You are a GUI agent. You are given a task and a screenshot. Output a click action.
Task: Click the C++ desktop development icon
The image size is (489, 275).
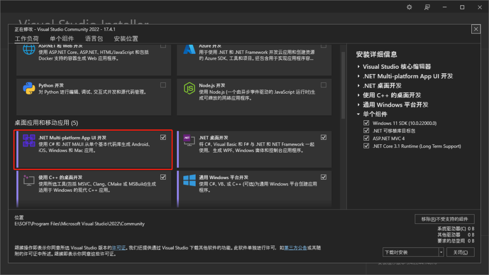coord(29,180)
